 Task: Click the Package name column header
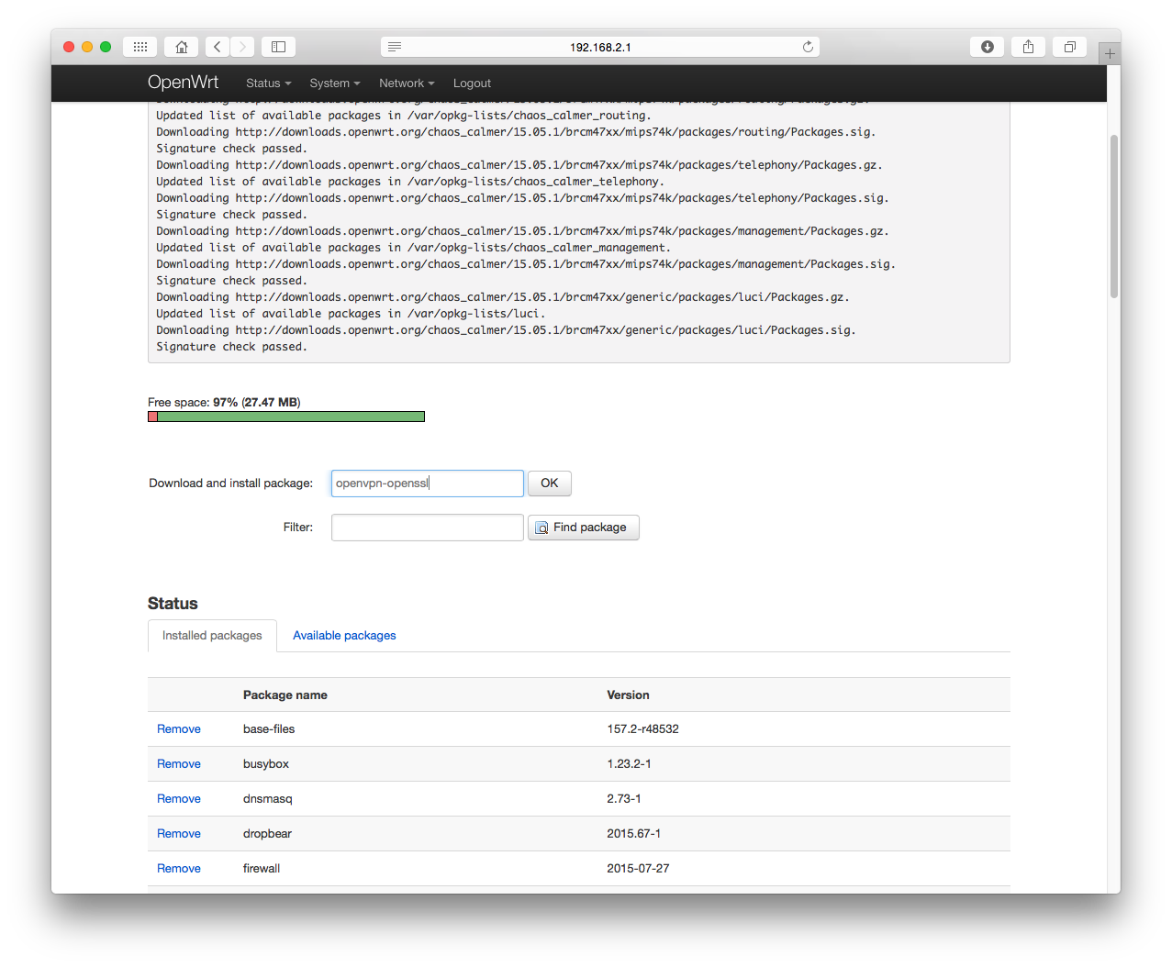tap(285, 695)
